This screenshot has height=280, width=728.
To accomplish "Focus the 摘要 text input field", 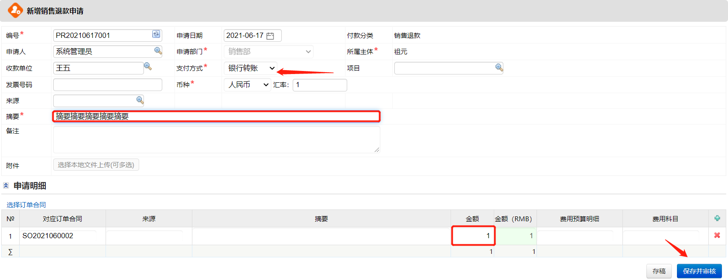I will 216,116.
